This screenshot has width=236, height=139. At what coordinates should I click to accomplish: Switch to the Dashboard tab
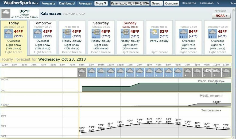[67, 3]
